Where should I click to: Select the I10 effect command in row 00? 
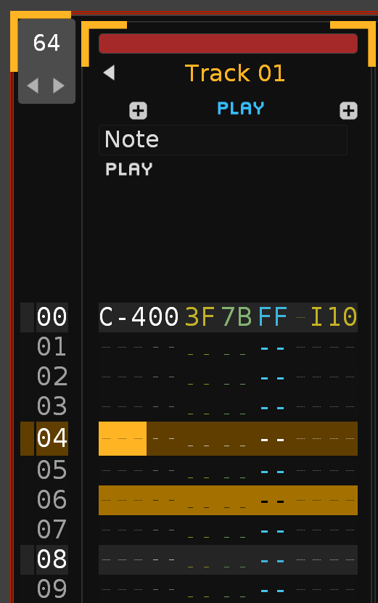(x=334, y=317)
